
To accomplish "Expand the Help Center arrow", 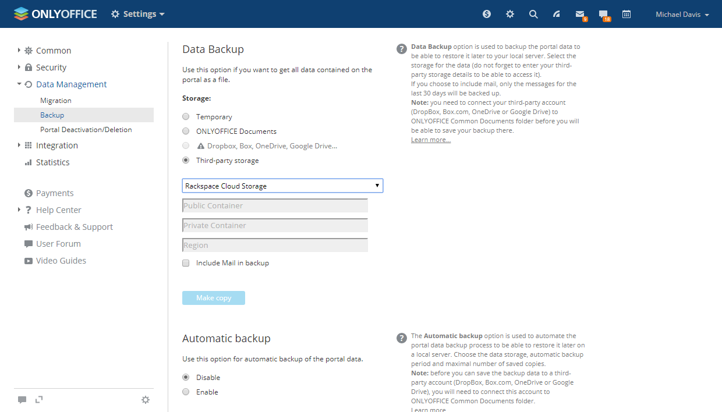I will 19,210.
